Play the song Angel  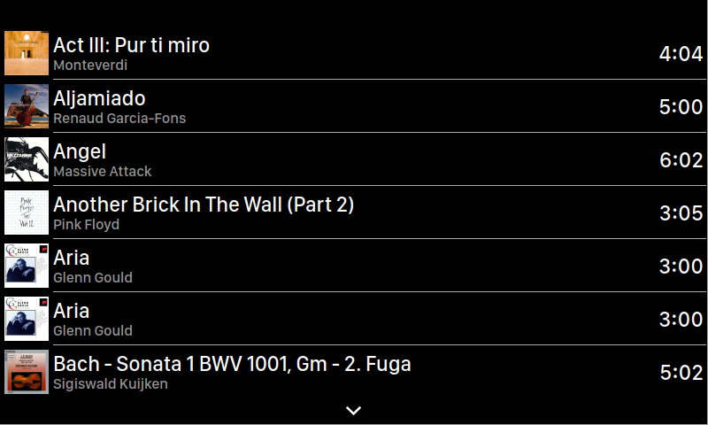[x=80, y=151]
